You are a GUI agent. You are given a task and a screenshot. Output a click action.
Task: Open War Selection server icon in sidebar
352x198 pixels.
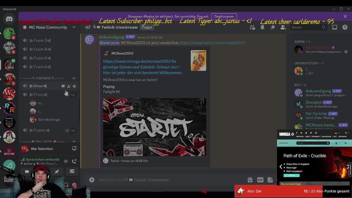(9, 94)
